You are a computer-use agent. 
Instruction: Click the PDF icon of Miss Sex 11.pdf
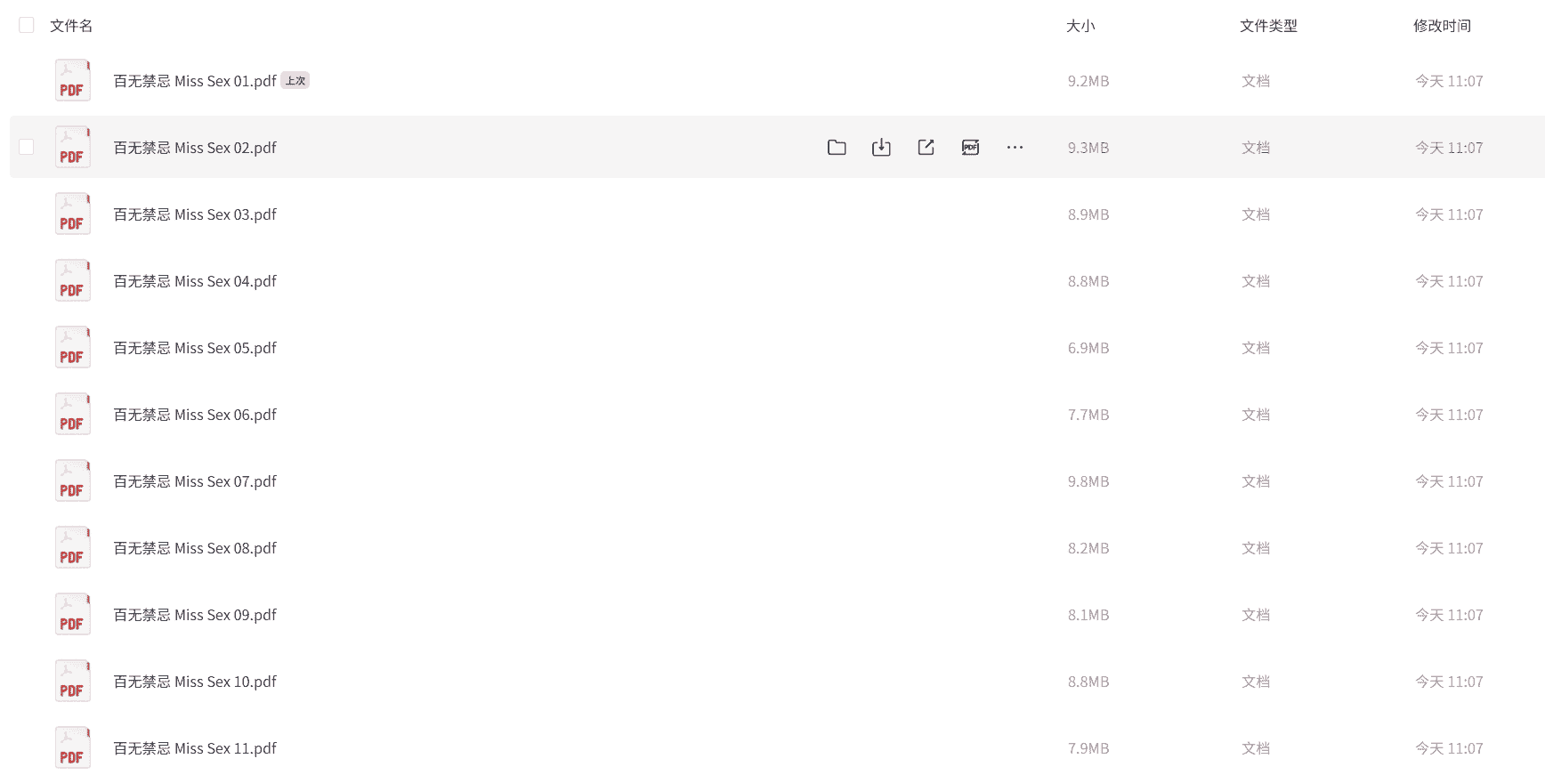tap(72, 748)
